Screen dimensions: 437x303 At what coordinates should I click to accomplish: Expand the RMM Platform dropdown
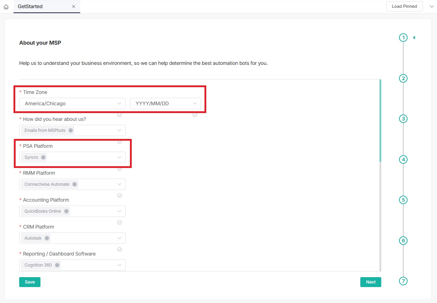click(x=119, y=184)
